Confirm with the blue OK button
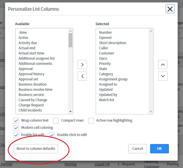Screen dimensions: 183x168 pyautogui.click(x=159, y=149)
